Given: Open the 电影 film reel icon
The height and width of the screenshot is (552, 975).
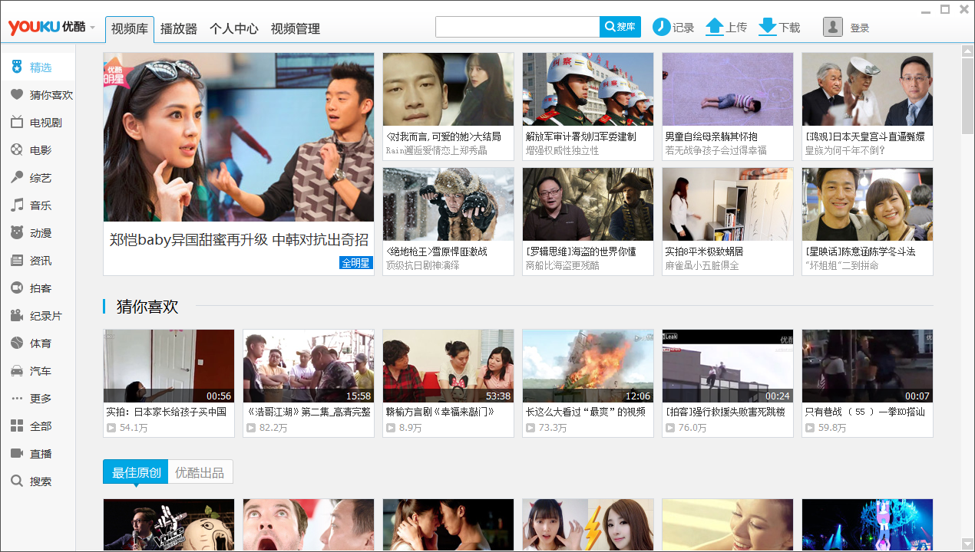Looking at the screenshot, I should (17, 150).
